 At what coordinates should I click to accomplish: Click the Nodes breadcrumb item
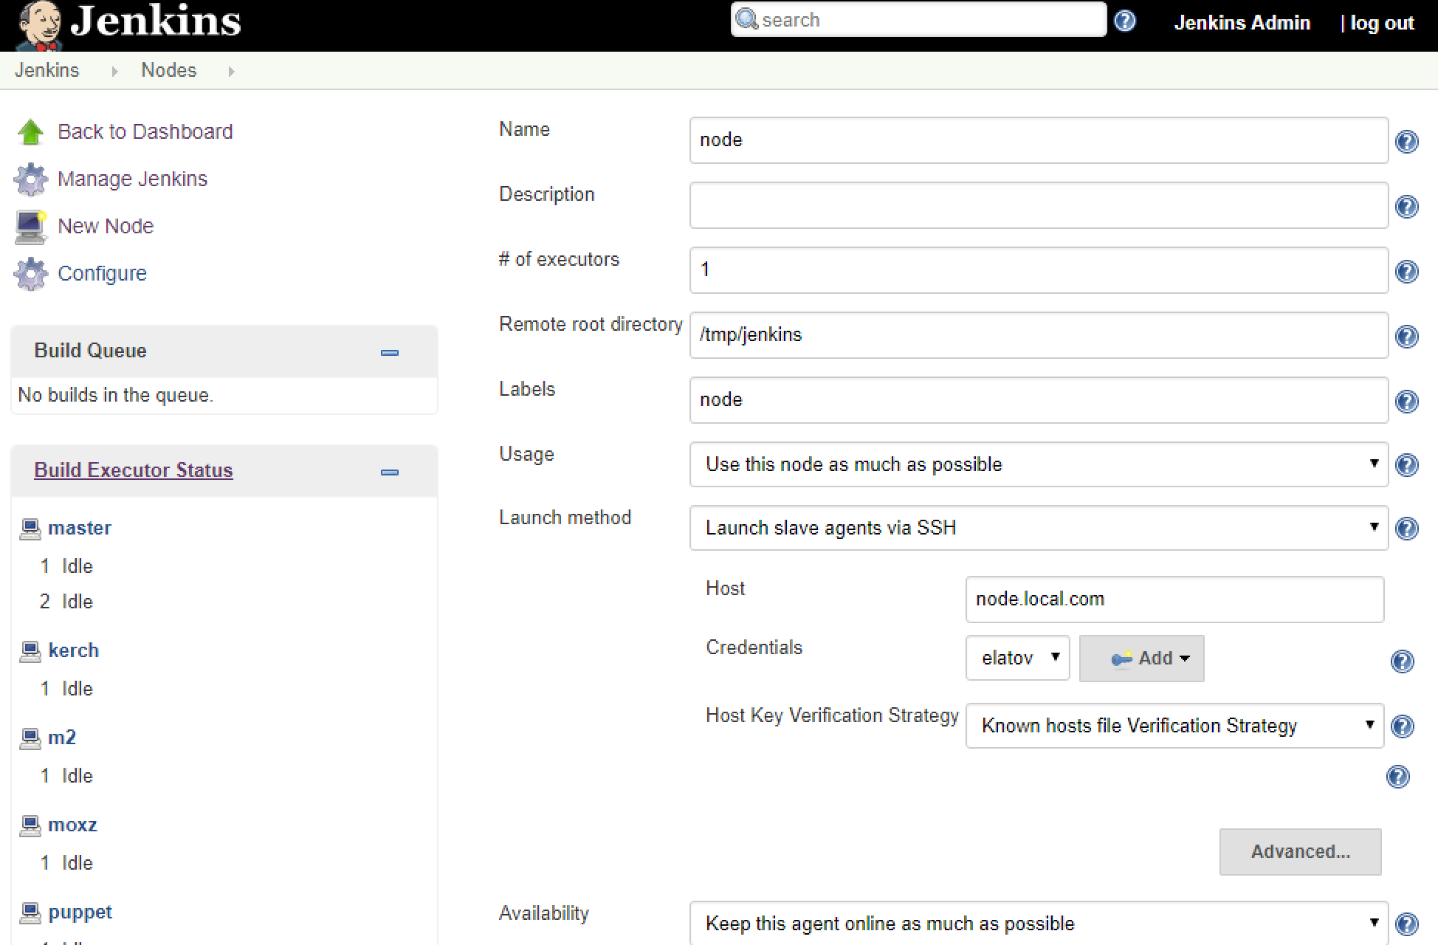[x=168, y=70]
